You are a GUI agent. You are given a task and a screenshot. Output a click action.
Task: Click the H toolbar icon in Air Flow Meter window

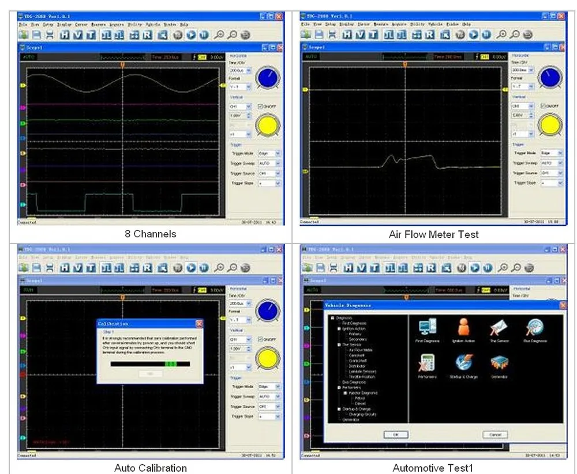coord(347,35)
